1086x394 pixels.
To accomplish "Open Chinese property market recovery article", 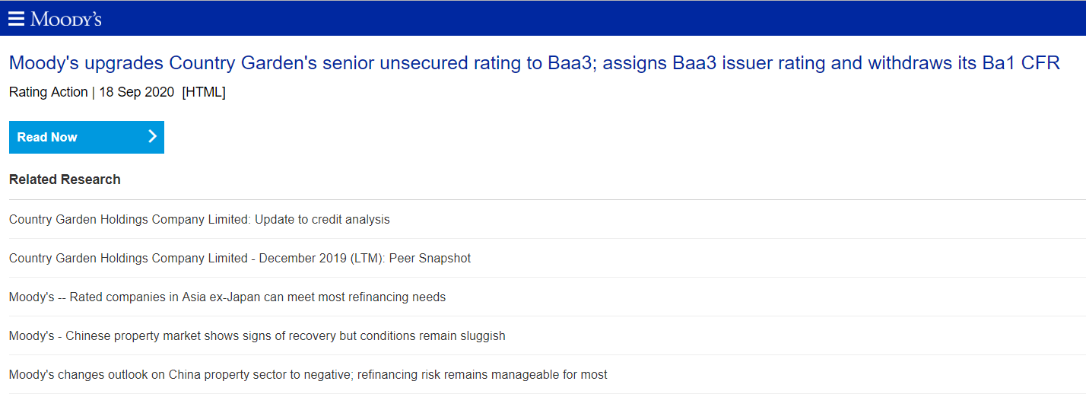I will (x=257, y=335).
